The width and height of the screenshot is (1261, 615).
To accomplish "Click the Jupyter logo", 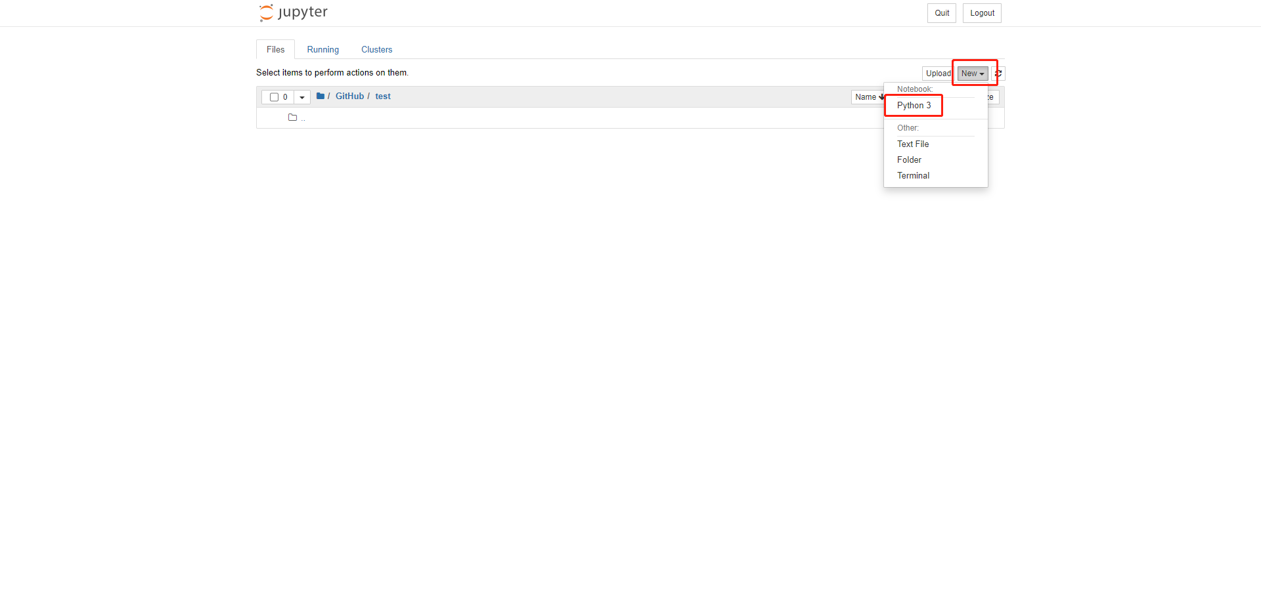I will [x=293, y=12].
